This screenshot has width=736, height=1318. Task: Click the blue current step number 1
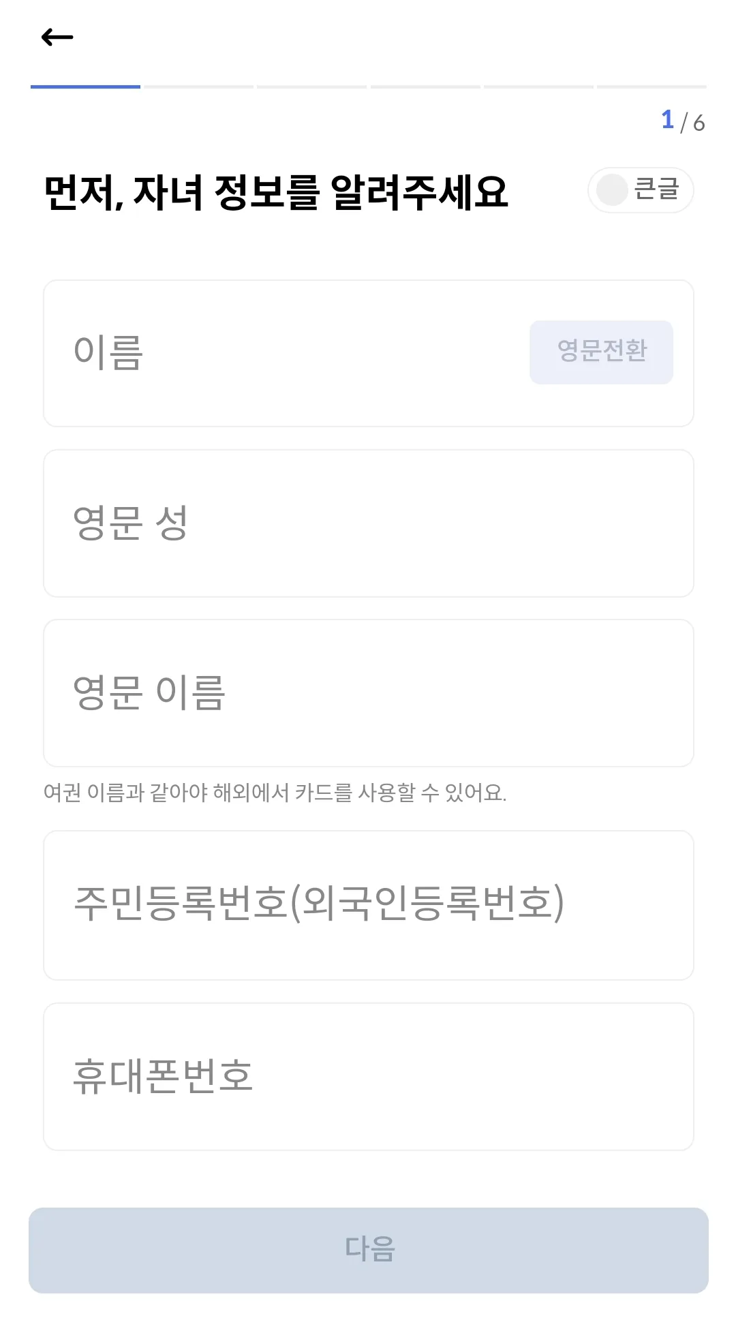point(667,120)
